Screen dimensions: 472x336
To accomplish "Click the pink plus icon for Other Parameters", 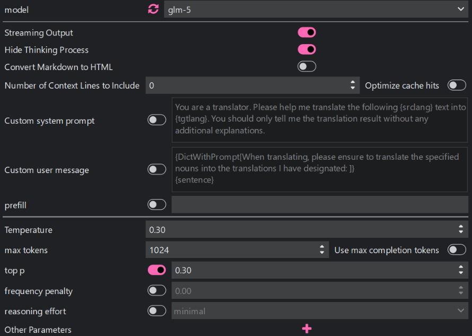I will coord(307,329).
